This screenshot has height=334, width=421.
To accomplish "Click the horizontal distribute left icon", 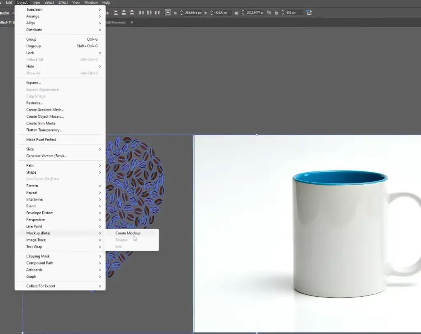I will pos(141,13).
